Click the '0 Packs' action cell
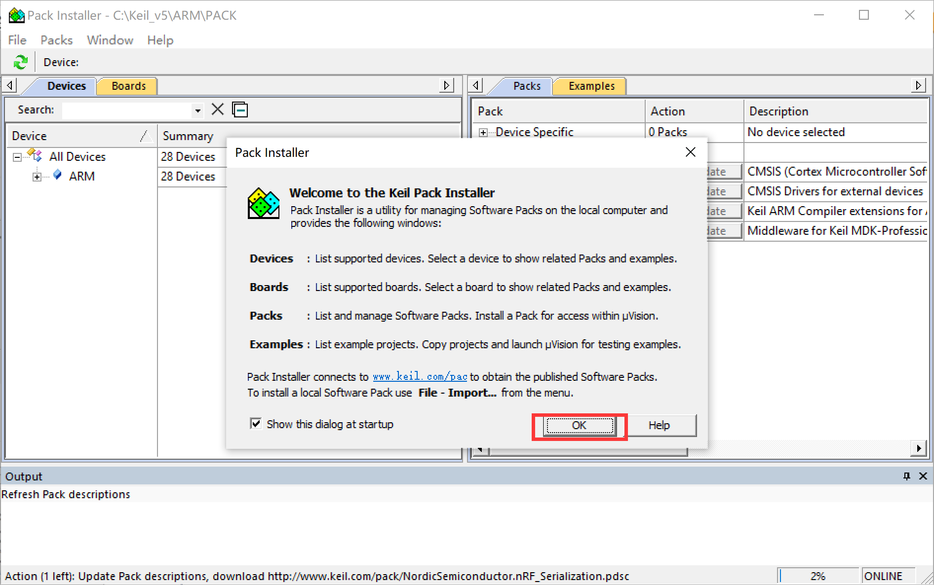Screen dimensions: 934x585 tap(667, 132)
